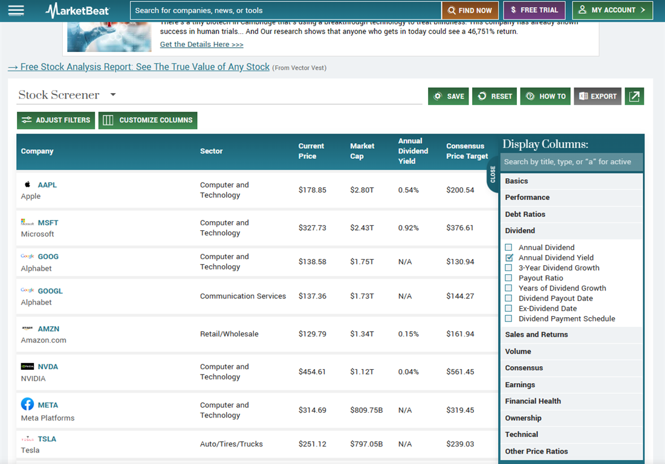Collapse panel via the CLOSE tab
The height and width of the screenshot is (464, 665).
[x=493, y=175]
